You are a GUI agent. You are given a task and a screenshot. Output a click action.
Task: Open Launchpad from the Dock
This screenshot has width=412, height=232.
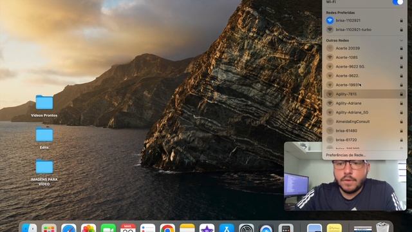49,228
